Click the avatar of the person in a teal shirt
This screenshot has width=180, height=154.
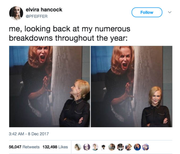click(95, 147)
